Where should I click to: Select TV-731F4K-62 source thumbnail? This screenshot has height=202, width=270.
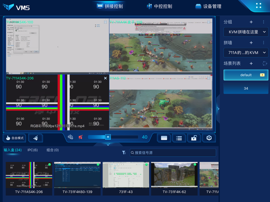click(174, 179)
